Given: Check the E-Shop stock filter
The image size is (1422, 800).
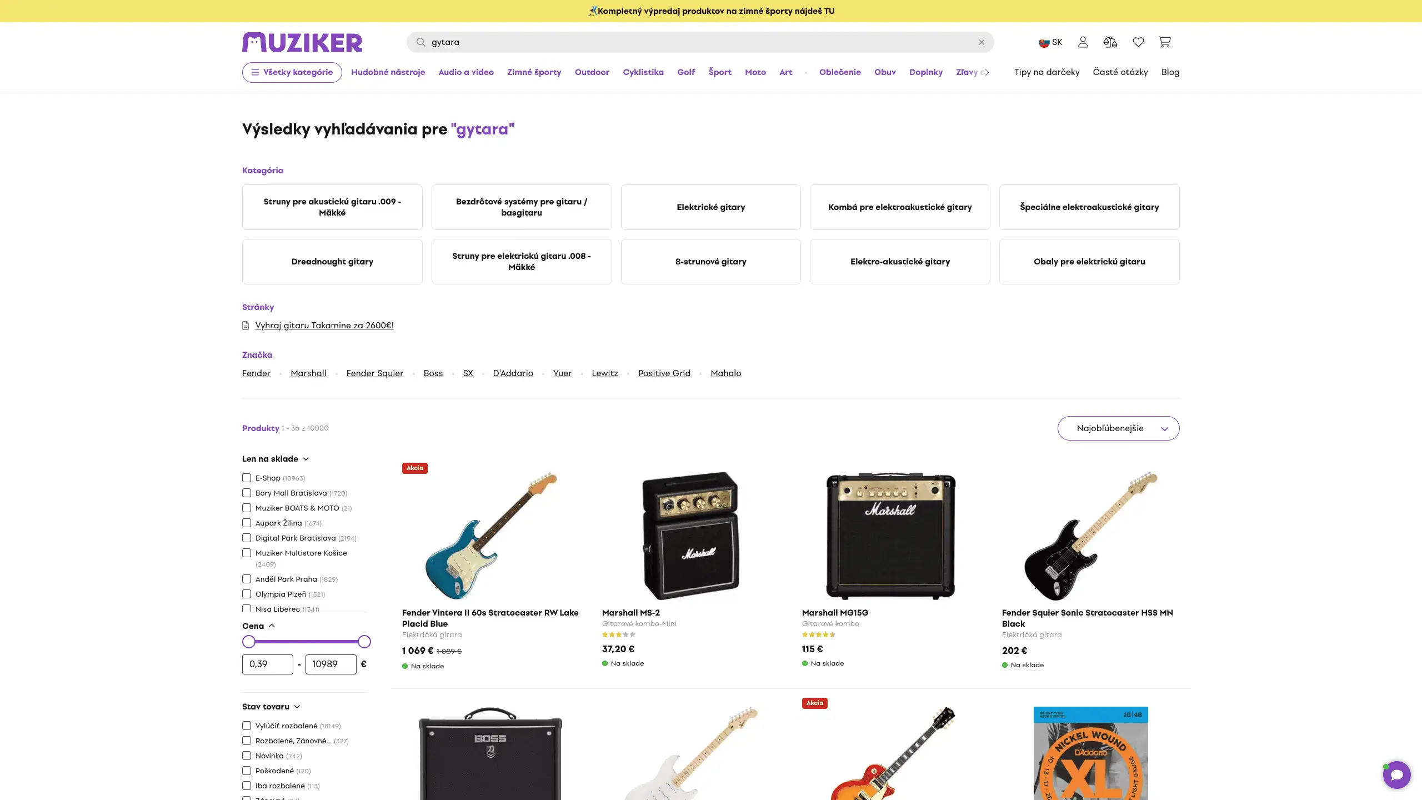Looking at the screenshot, I should click(x=247, y=478).
